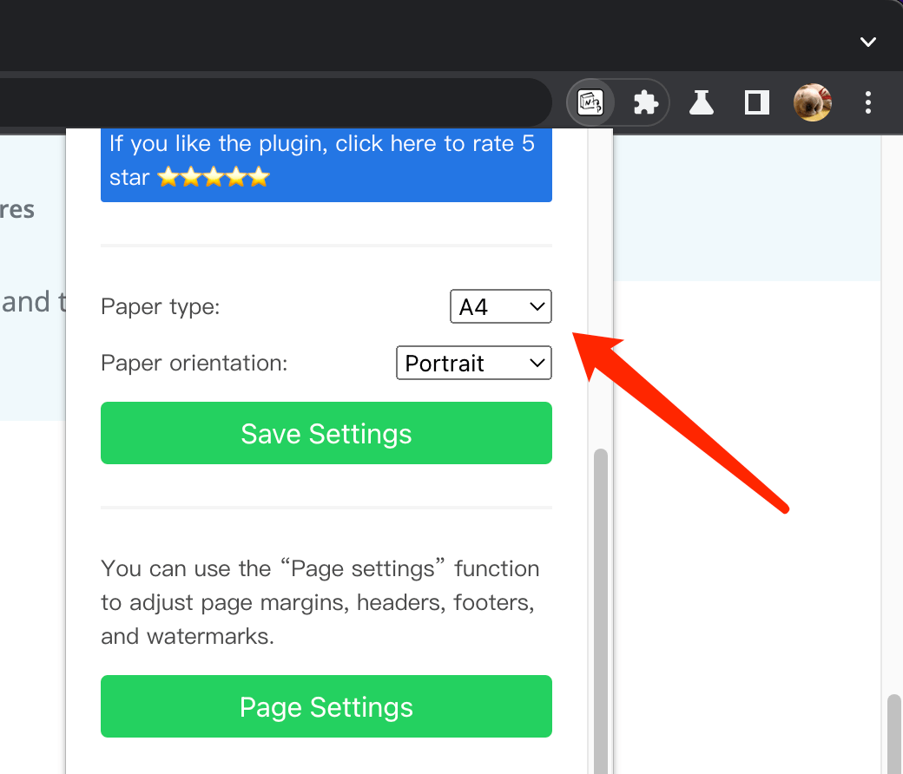Click the browser menu for More tools
The width and height of the screenshot is (903, 774).
868,102
